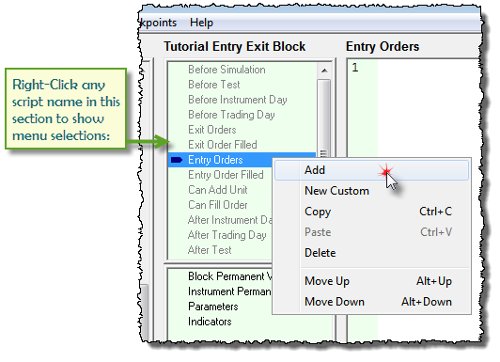Select the Before Test script
The width and height of the screenshot is (500, 362).
[x=214, y=85]
